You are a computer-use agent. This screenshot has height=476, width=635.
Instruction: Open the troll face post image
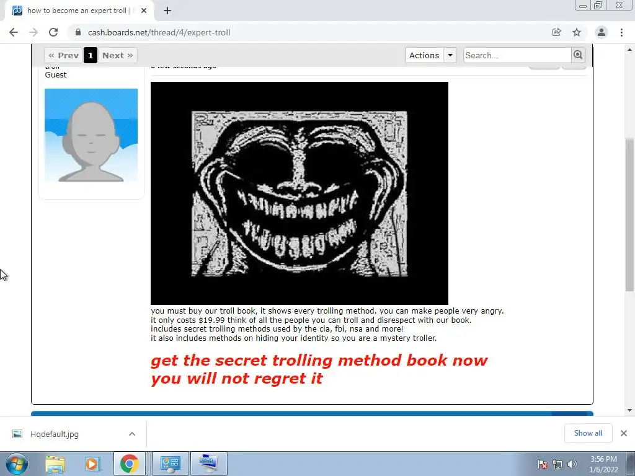click(x=300, y=193)
